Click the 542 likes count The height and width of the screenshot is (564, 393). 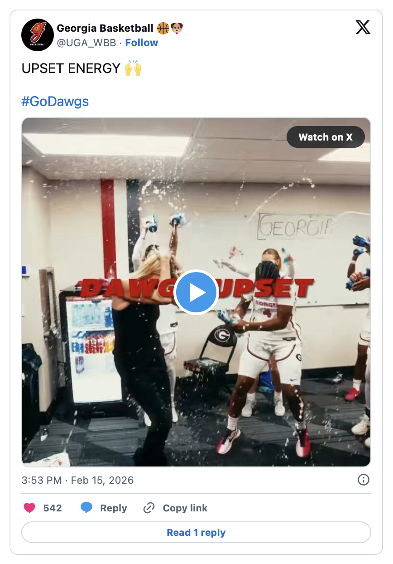pos(53,508)
